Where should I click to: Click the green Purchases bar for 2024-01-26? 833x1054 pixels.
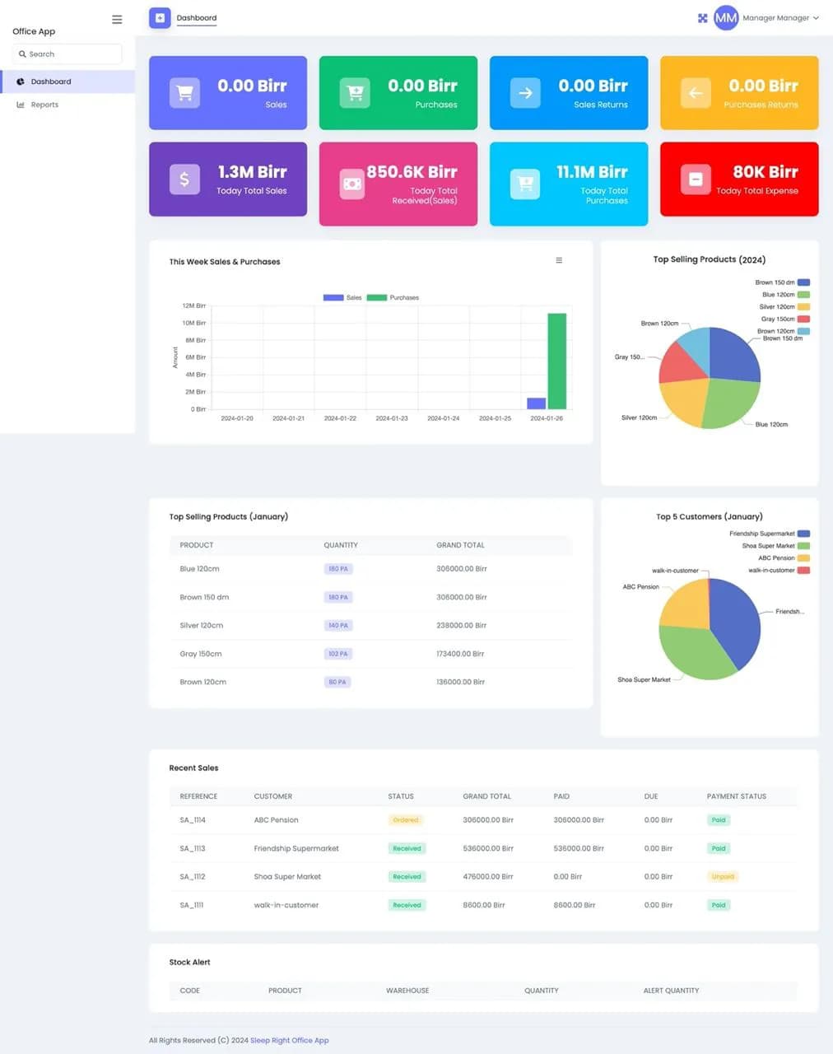point(557,361)
